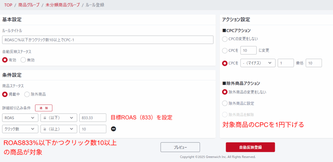Open the -(マイナス) CPC operator dropdown

[258, 63]
